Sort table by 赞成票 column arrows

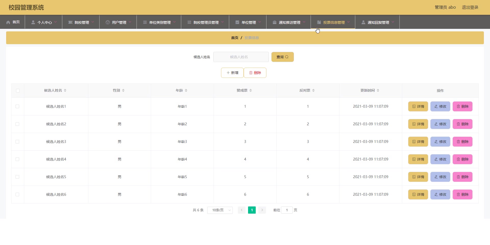251,90
